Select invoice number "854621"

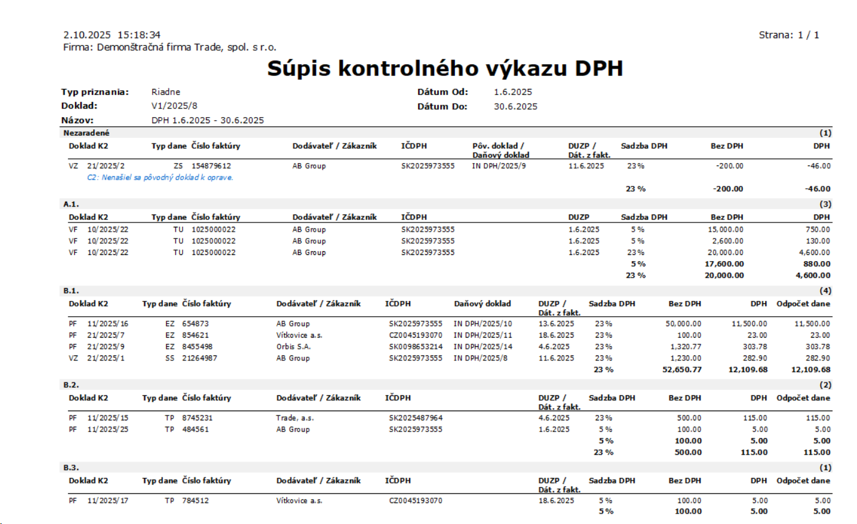pyautogui.click(x=195, y=335)
